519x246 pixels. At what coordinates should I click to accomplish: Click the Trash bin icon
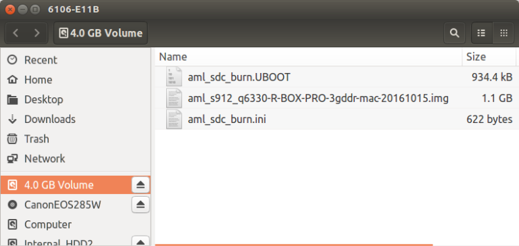click(12, 139)
